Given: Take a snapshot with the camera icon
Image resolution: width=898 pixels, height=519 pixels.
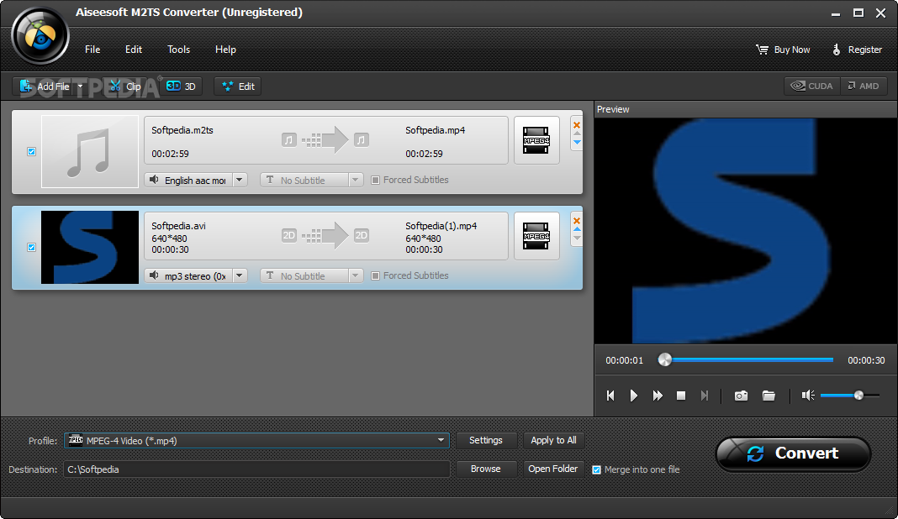Looking at the screenshot, I should [x=741, y=396].
